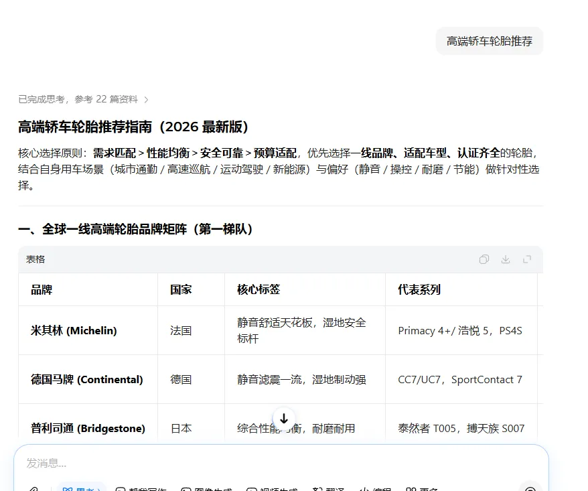
Task: Expand the table to fullscreen view
Action: [x=527, y=259]
